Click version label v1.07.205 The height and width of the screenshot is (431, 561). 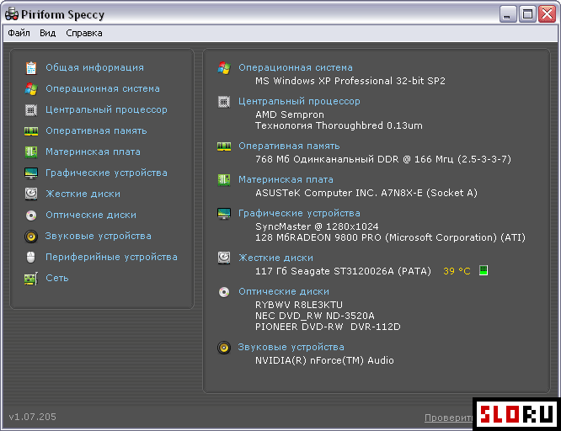[x=33, y=417]
